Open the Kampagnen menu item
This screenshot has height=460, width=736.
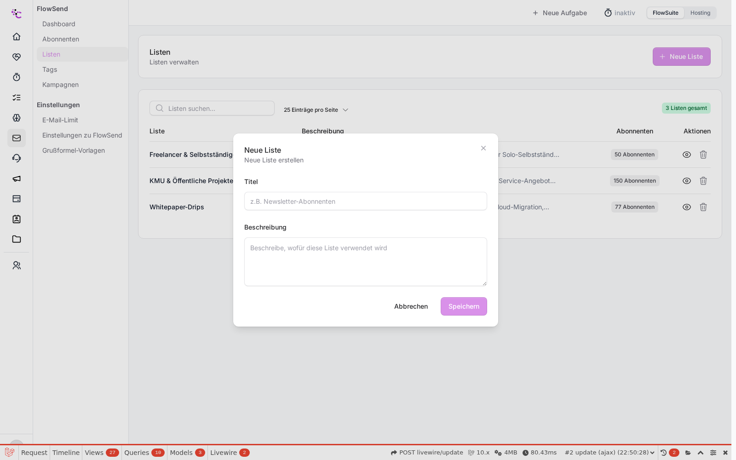tap(60, 85)
